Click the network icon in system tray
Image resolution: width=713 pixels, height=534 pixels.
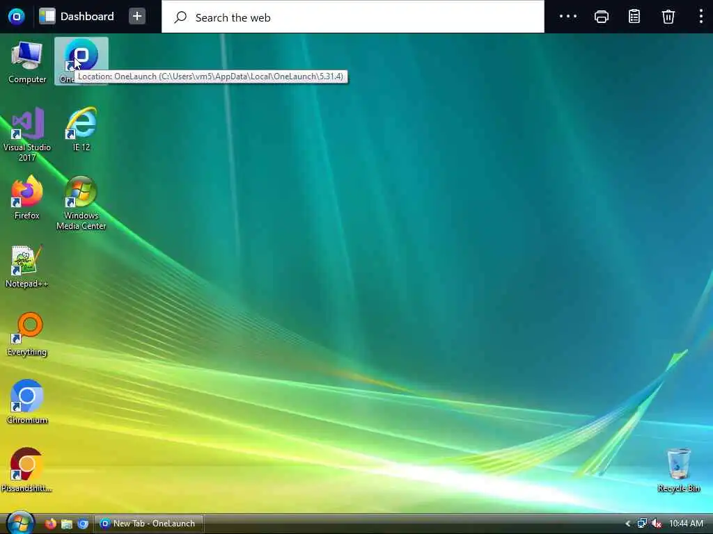pos(641,524)
